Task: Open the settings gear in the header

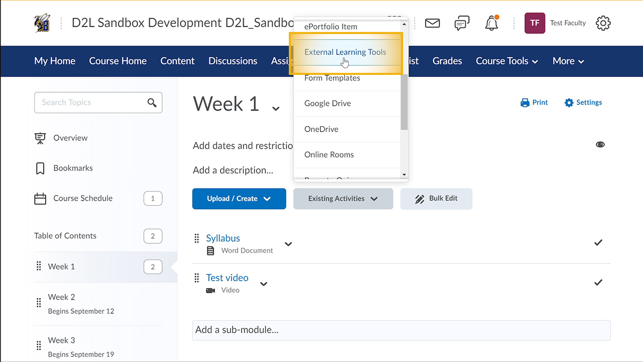Action: click(x=603, y=23)
